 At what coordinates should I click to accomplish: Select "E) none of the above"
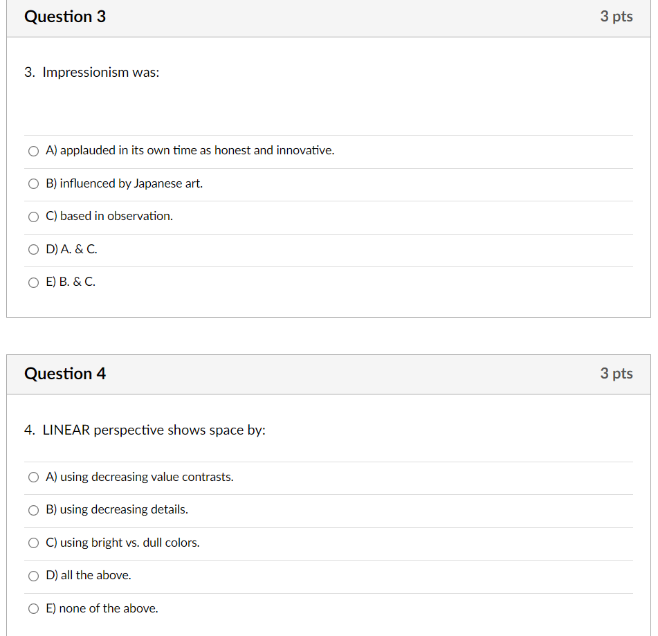pyautogui.click(x=33, y=608)
